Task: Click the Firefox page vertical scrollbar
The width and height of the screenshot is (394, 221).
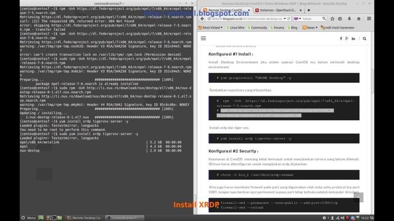Action: point(372,82)
